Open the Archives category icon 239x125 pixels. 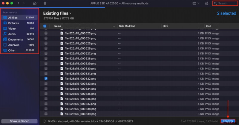tap(5, 45)
